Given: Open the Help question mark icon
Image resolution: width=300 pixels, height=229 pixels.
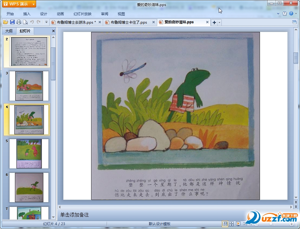Looking at the screenshot, I should (x=291, y=14).
